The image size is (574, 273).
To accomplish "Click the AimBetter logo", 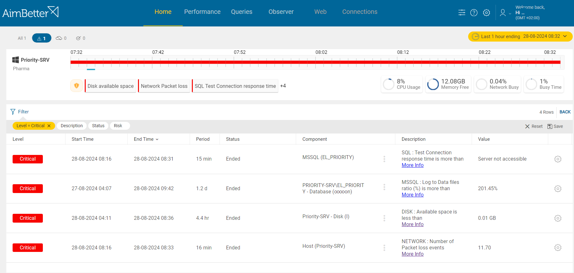I will pos(31,12).
